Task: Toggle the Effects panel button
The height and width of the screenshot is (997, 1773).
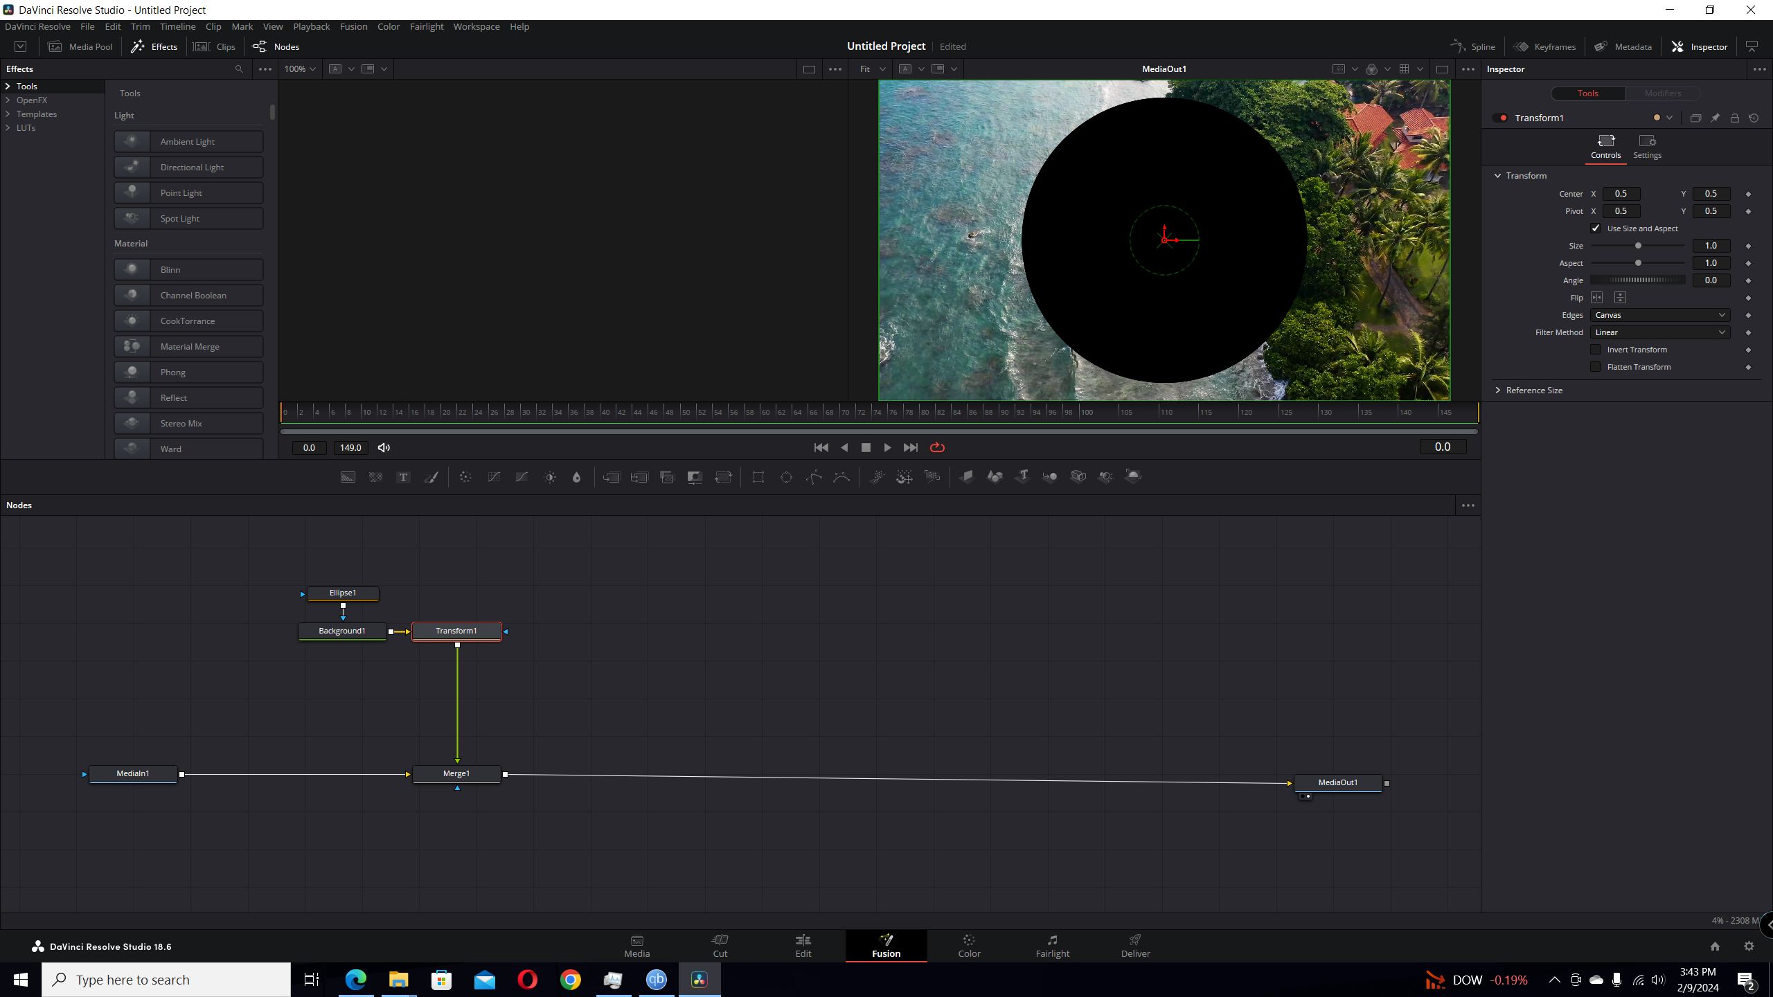Action: (154, 46)
